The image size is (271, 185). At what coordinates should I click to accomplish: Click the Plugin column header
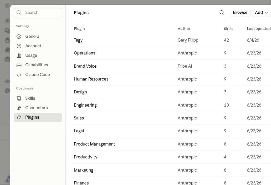coord(79,29)
